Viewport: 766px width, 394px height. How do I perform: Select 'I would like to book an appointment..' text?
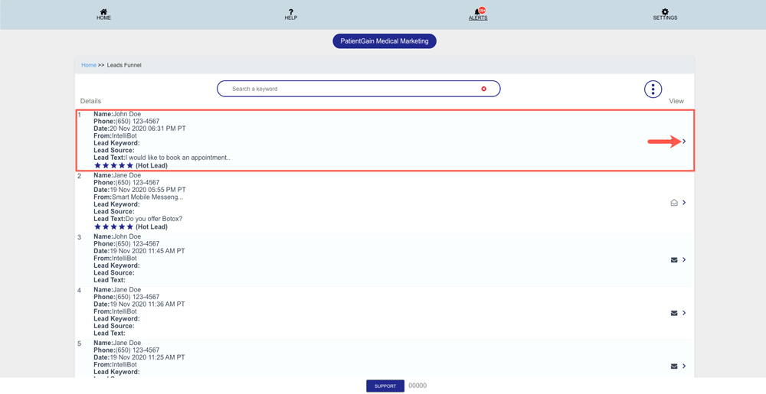(x=178, y=158)
